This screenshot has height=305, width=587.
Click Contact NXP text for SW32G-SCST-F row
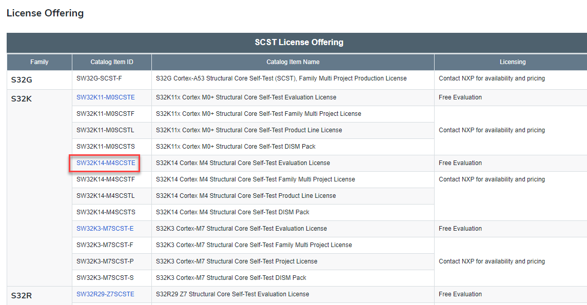(492, 78)
